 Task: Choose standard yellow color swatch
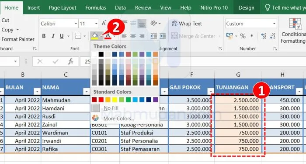tap(115, 100)
